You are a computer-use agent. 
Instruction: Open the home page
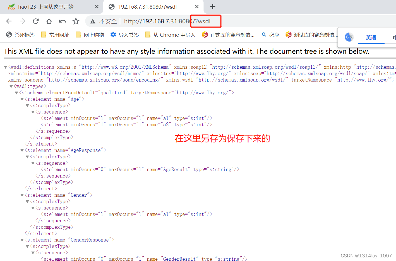(x=49, y=21)
